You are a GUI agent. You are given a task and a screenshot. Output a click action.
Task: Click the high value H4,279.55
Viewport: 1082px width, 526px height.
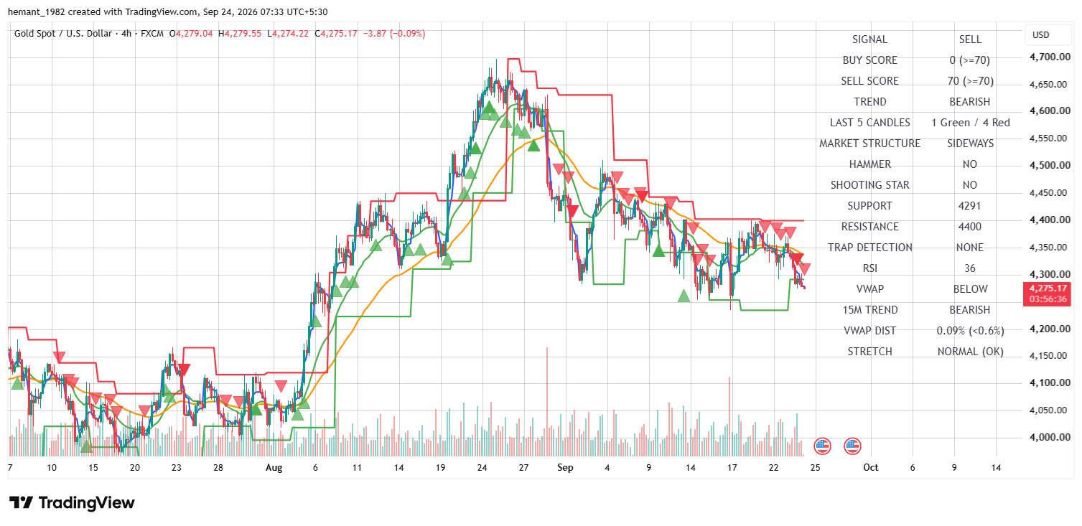[x=240, y=34]
